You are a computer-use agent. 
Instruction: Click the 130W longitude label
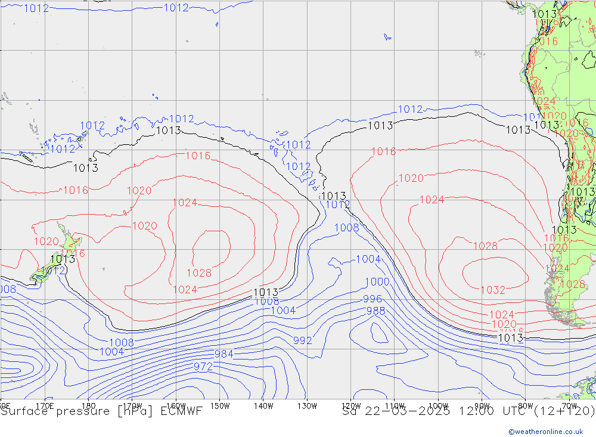307,406
